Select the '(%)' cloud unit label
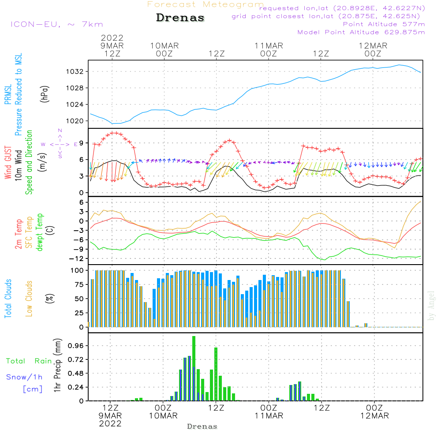The height and width of the screenshot is (441, 441). coord(50,299)
